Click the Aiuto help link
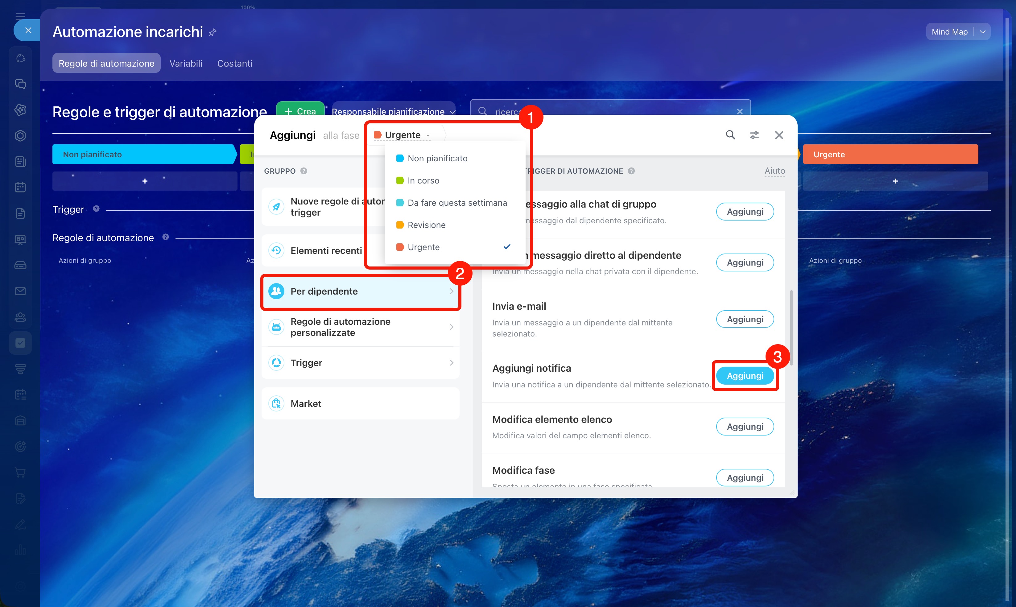Viewport: 1016px width, 607px height. 775,171
